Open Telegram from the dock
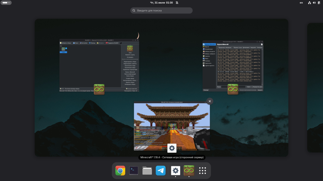The width and height of the screenshot is (323, 181). [161, 170]
